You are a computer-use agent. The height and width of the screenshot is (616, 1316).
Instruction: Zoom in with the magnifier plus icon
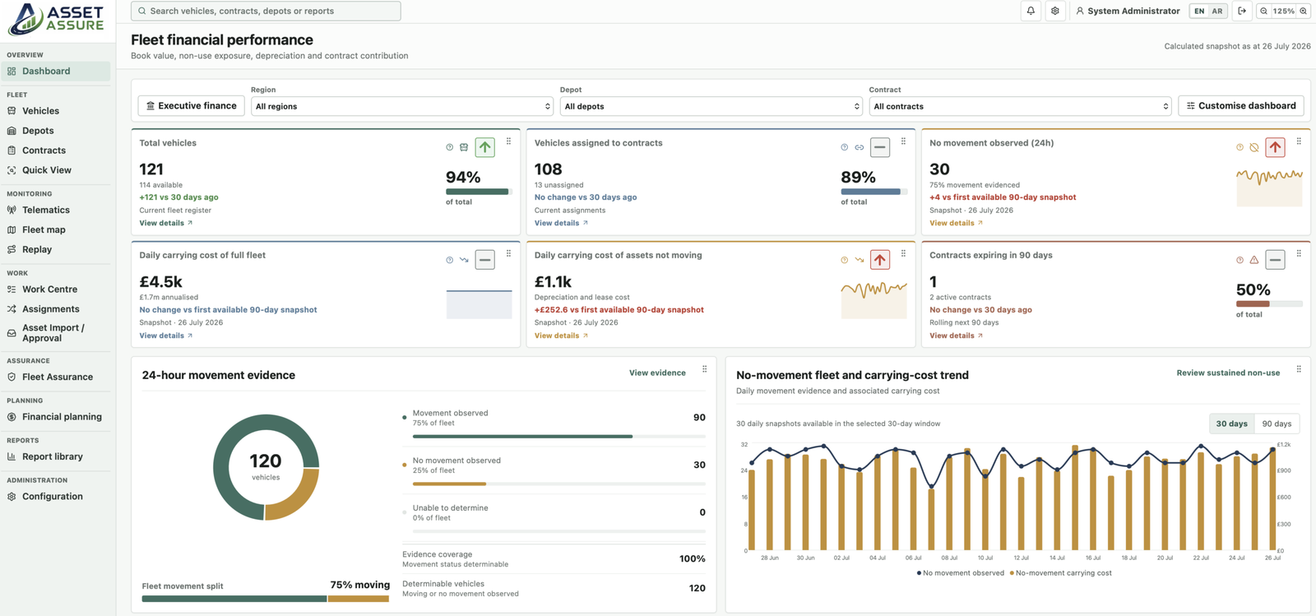pos(1303,11)
